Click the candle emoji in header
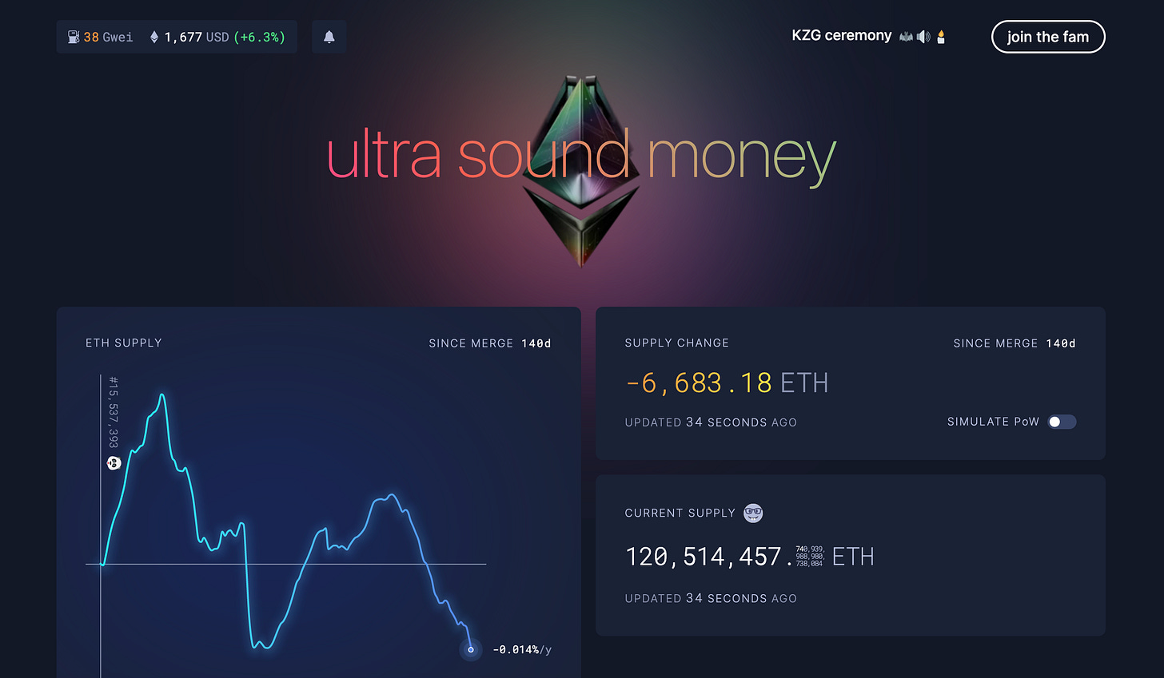 pos(941,37)
